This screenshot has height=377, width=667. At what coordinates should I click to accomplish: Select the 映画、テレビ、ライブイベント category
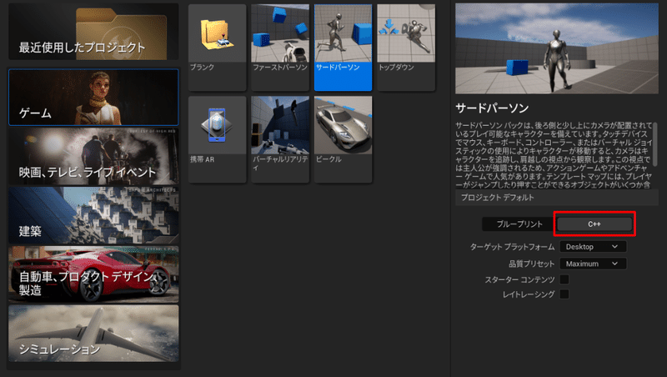click(93, 156)
